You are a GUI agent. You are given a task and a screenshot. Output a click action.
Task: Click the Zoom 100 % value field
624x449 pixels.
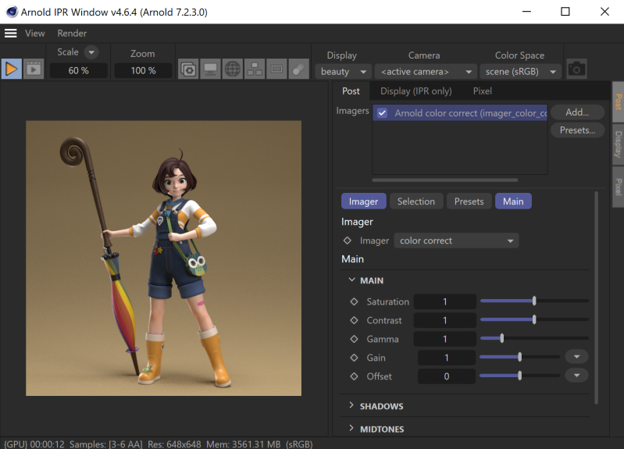point(143,70)
